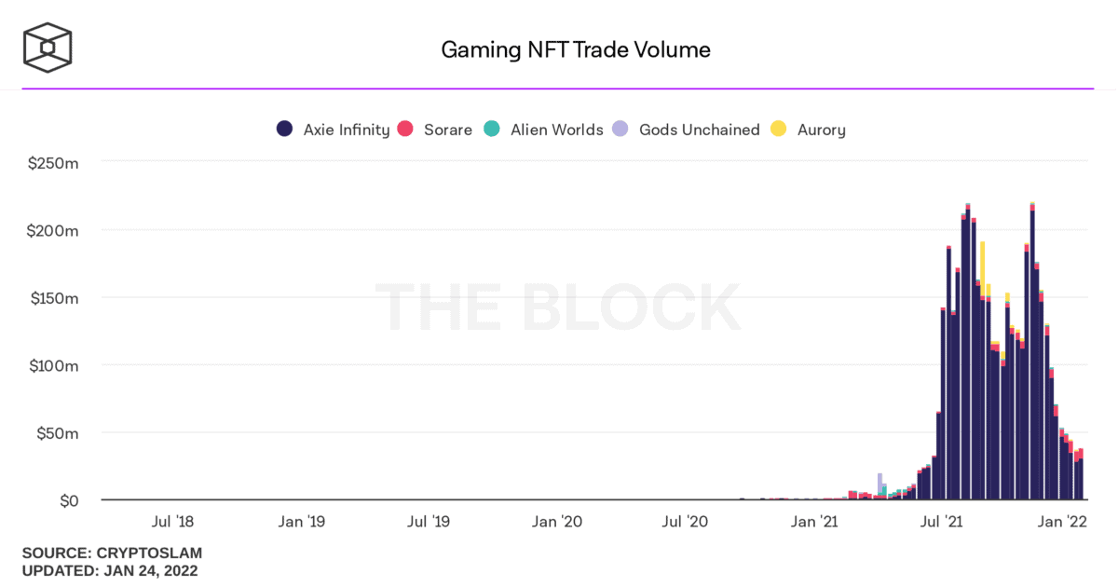1118x587 pixels.
Task: Click the Gods Unchained lavender legend dot
Action: (620, 130)
